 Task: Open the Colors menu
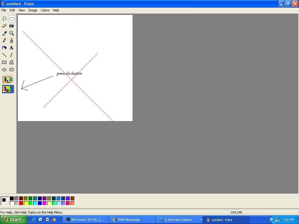coord(45,10)
